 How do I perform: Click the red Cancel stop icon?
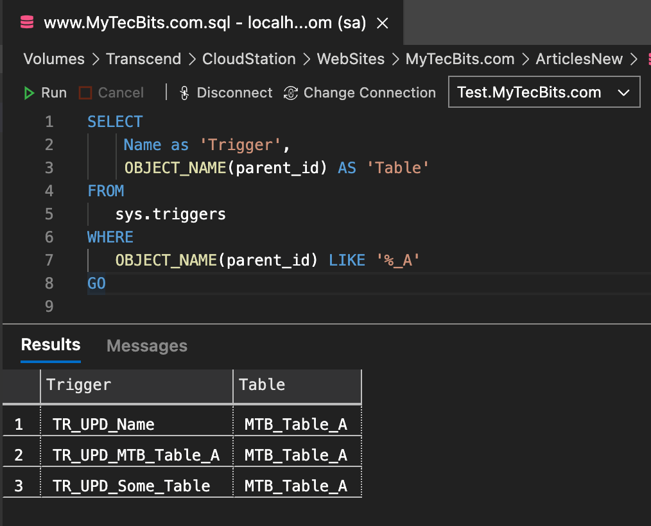point(85,93)
